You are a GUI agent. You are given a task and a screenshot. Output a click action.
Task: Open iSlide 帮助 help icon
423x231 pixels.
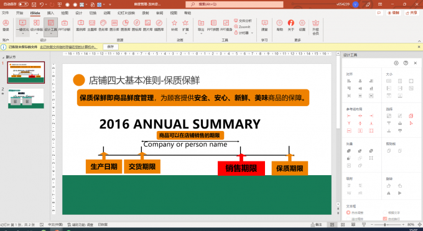tap(279, 25)
